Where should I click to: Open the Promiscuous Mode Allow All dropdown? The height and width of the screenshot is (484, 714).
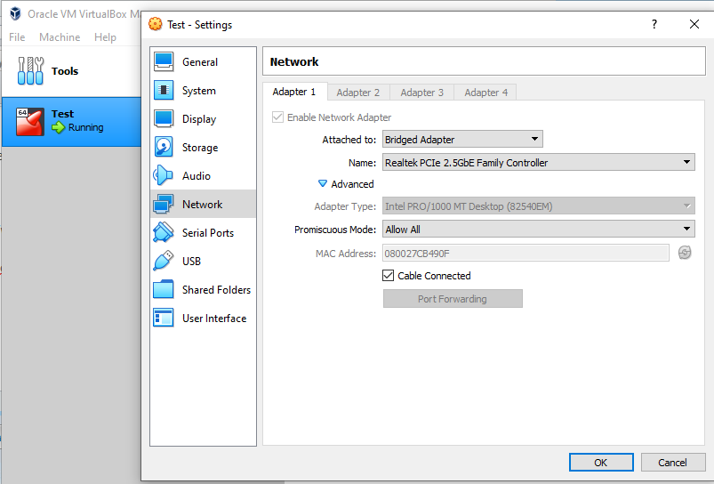[539, 229]
